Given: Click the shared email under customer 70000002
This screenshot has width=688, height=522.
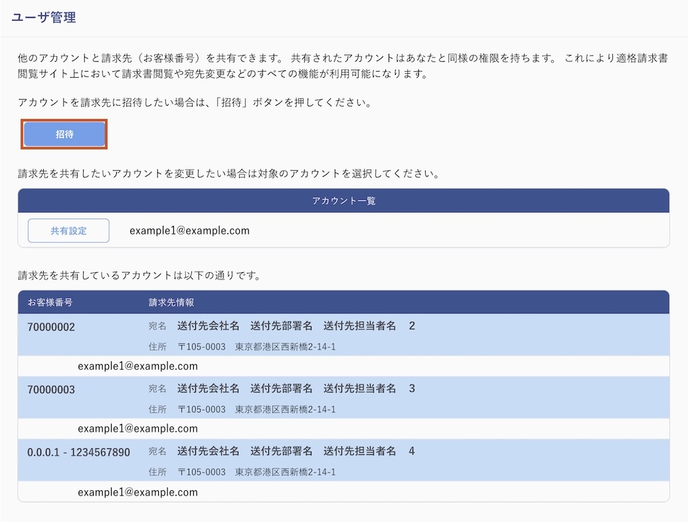Looking at the screenshot, I should (137, 366).
